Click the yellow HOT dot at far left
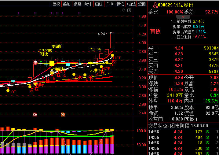 [x=8, y=90]
